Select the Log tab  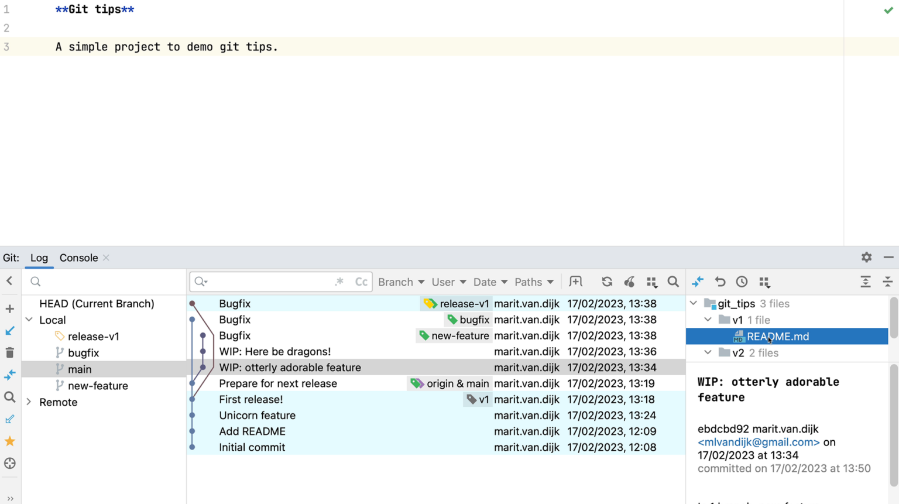click(39, 258)
